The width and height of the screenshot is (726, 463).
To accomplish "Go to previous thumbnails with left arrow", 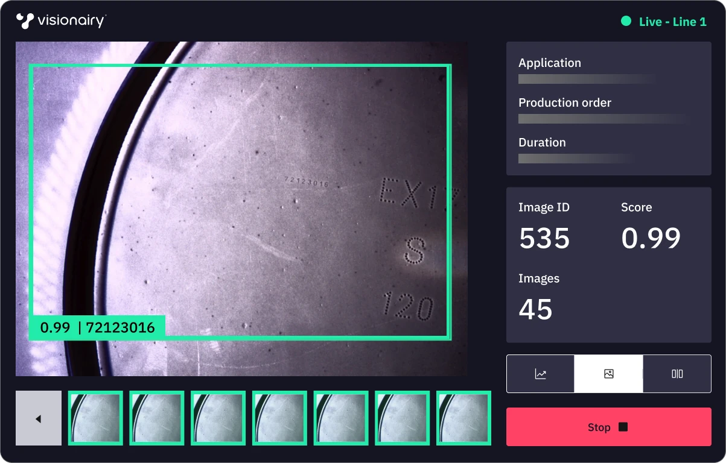I will click(39, 418).
